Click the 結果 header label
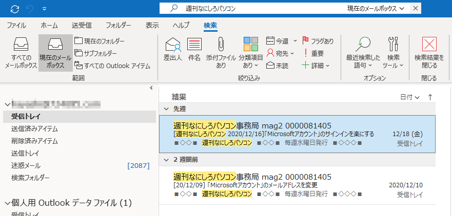The image size is (452, 216). 179,97
